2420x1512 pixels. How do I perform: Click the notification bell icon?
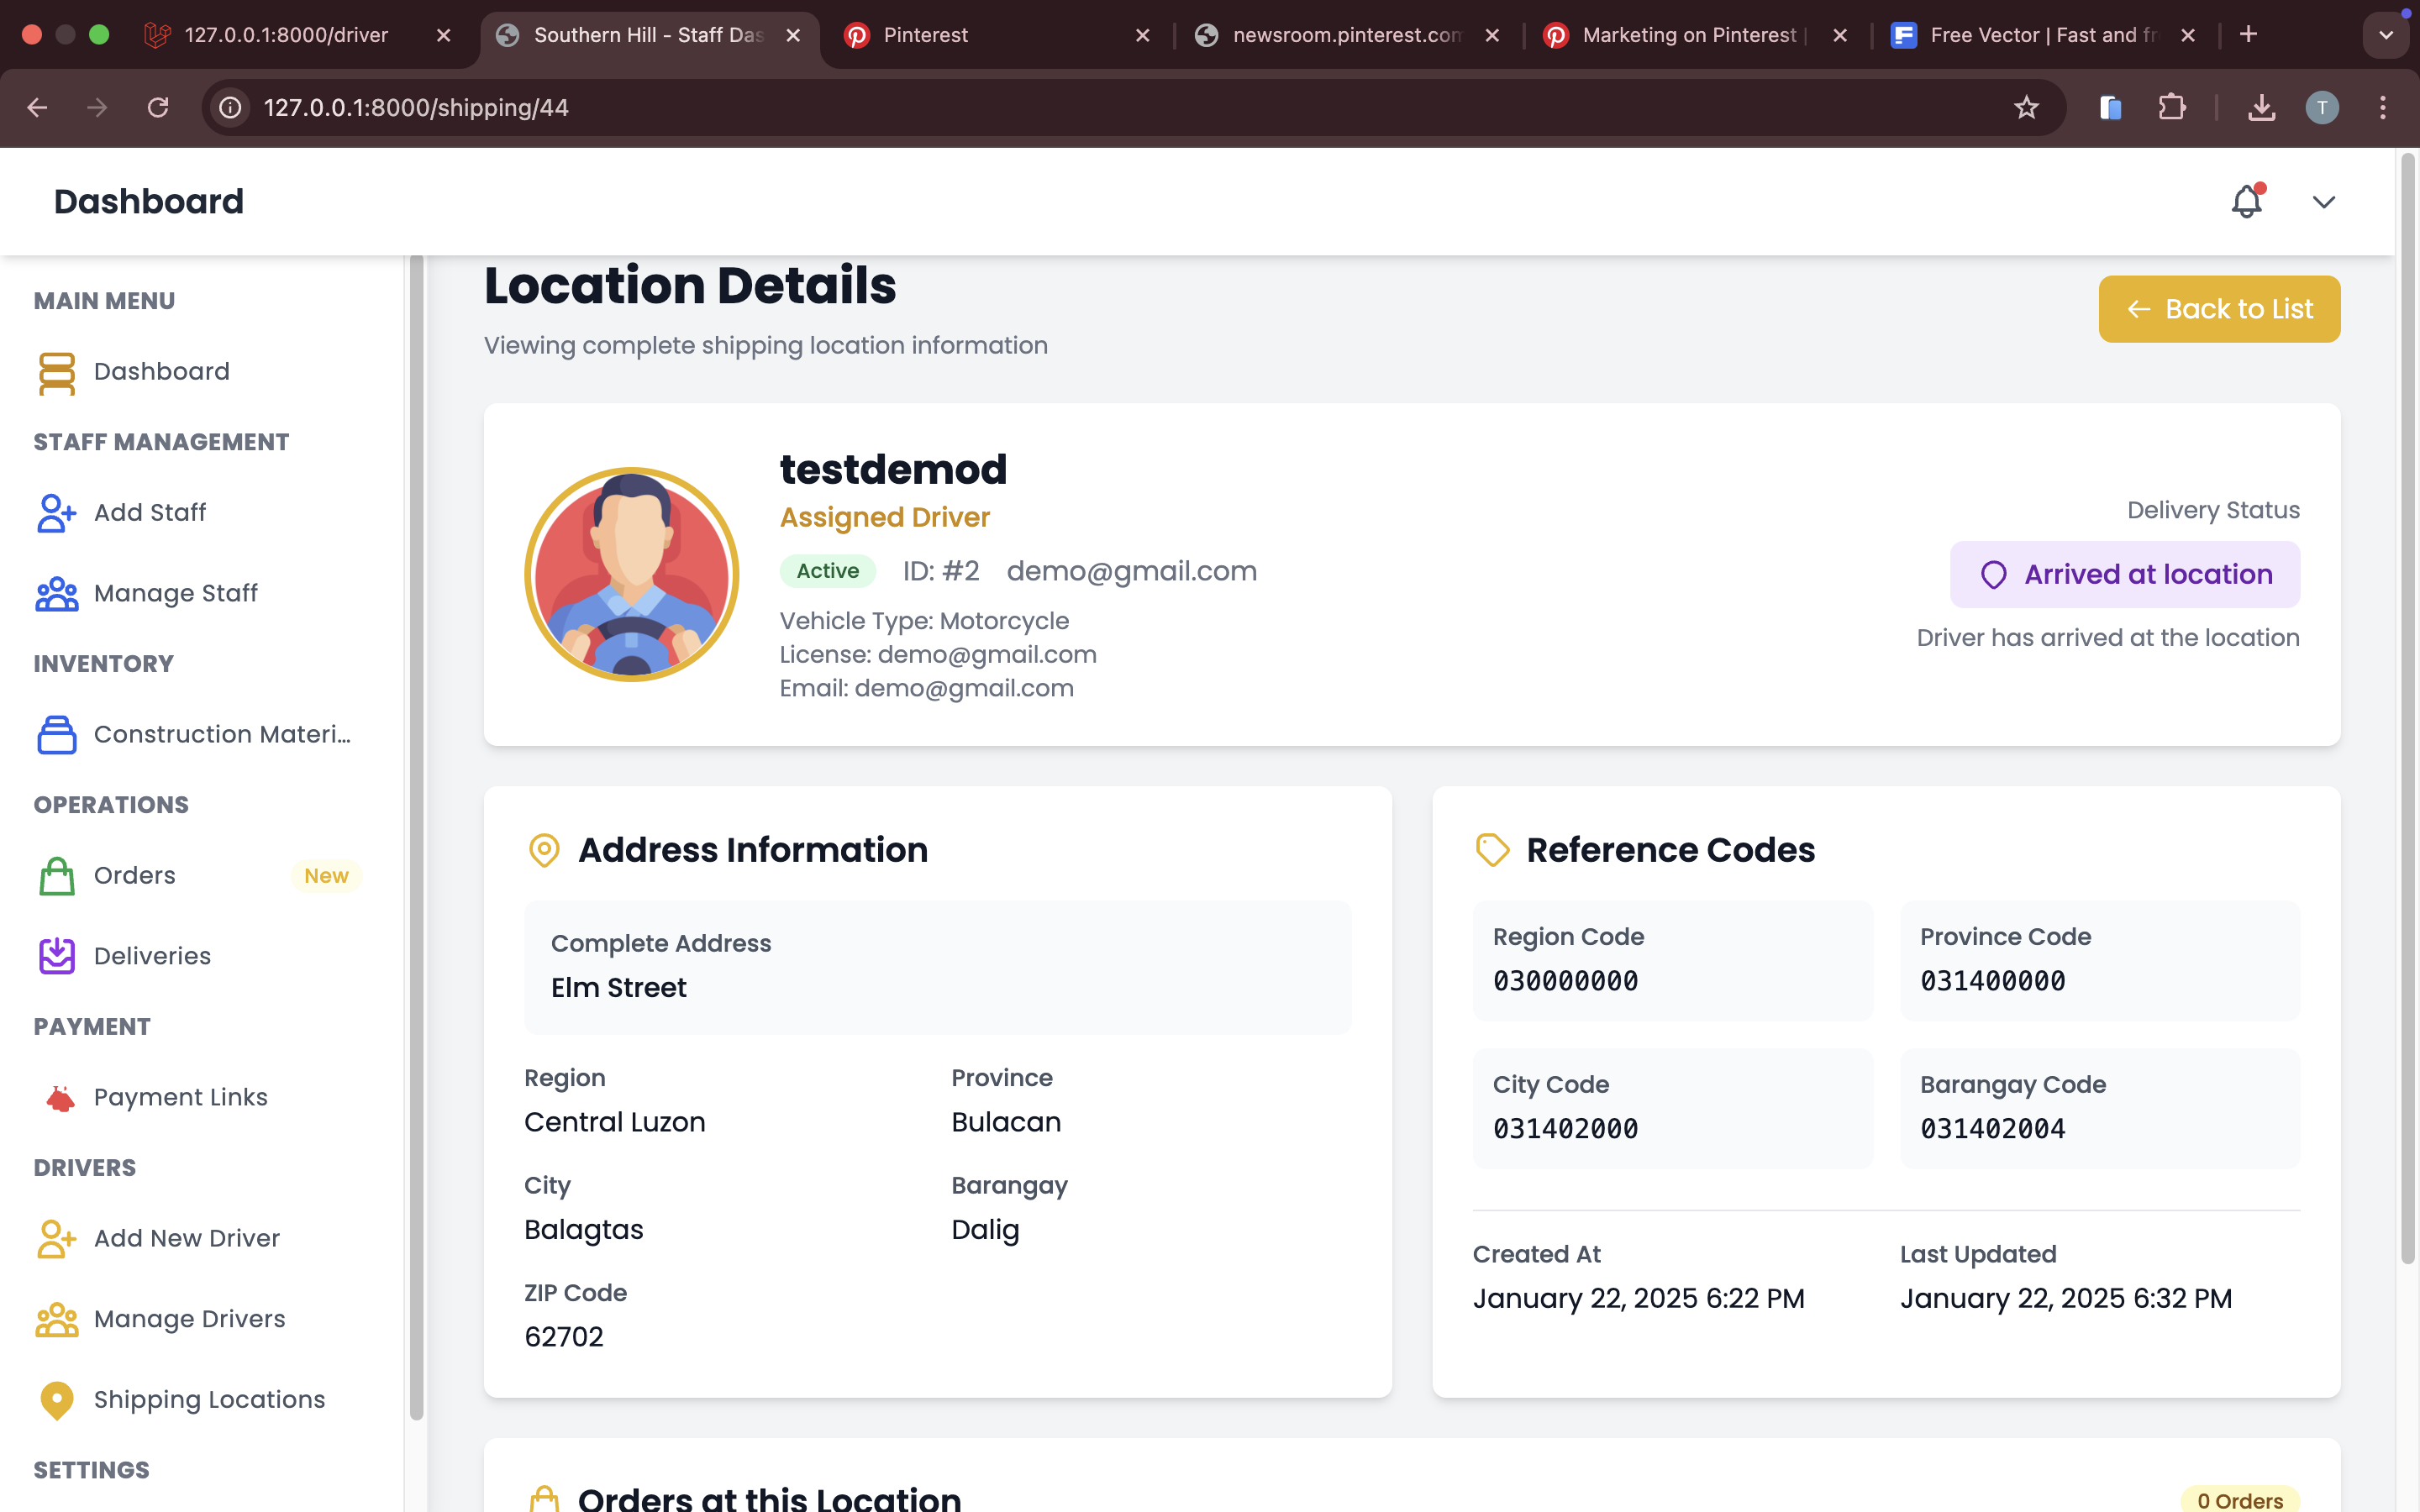2246,201
